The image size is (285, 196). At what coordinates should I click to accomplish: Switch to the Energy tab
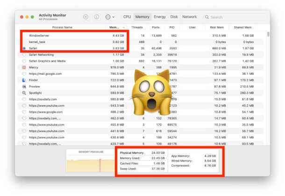coord(160,17)
